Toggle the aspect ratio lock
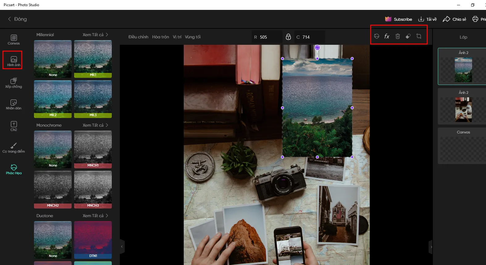This screenshot has width=486, height=265. tap(288, 37)
